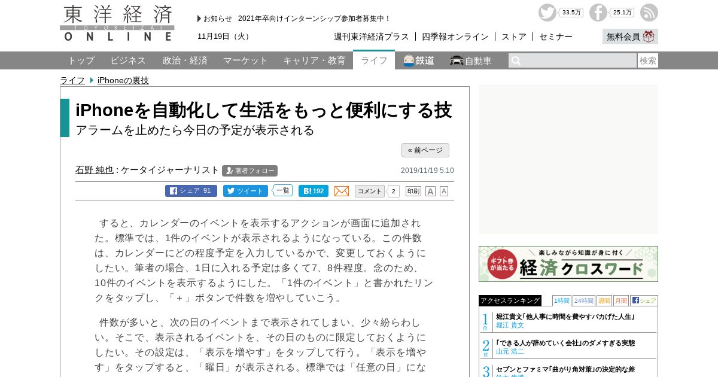718x377 pixels.
Task: Open the ビジネス navigation tab
Action: (x=128, y=60)
